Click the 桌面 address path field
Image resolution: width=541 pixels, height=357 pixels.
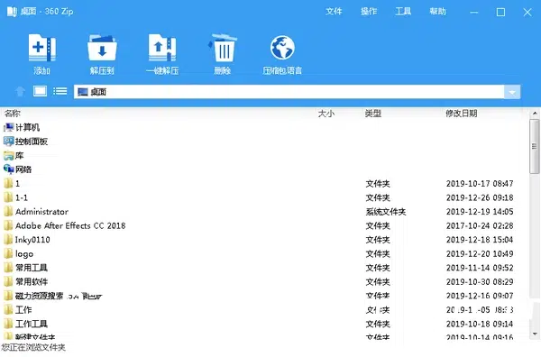coord(289,92)
